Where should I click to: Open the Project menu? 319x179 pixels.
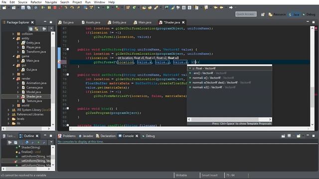point(77,2)
